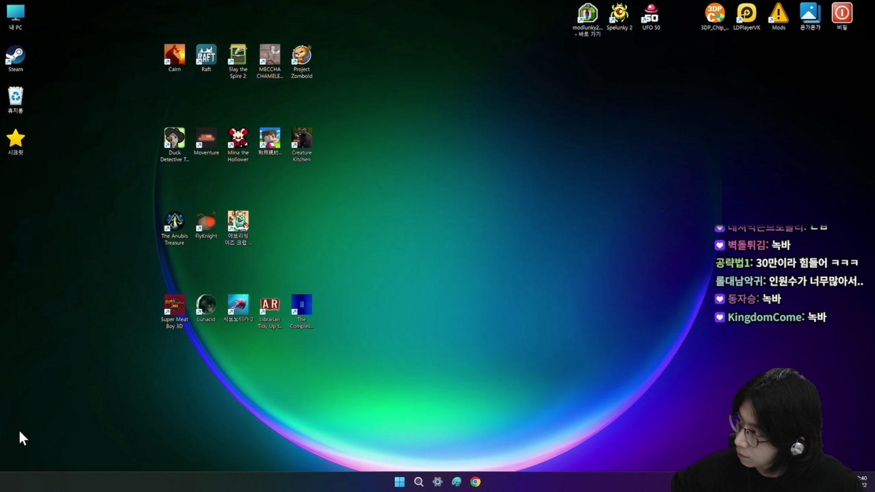Select the LDPlayerVK shortcut

(x=747, y=17)
